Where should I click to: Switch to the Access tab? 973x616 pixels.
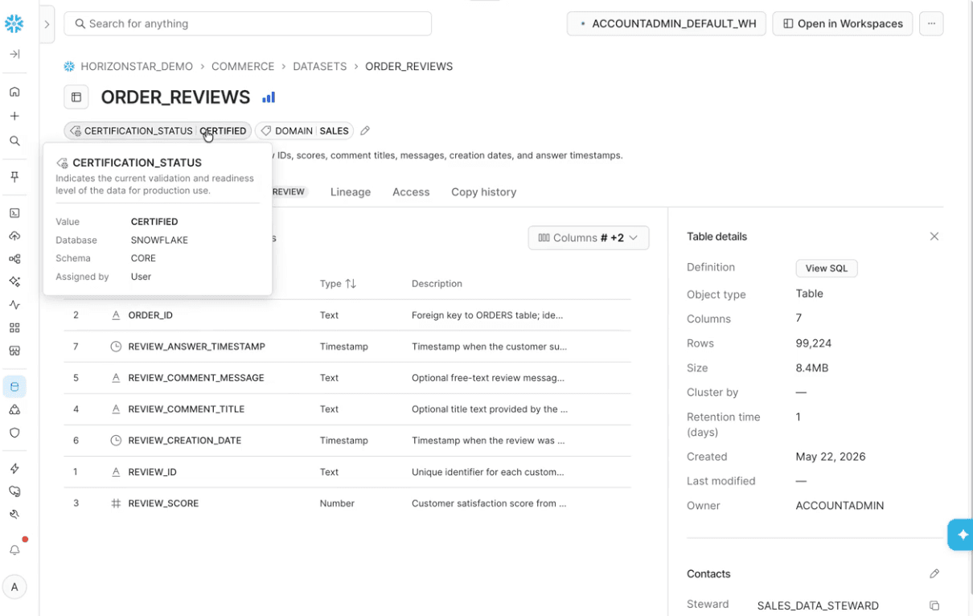(411, 192)
